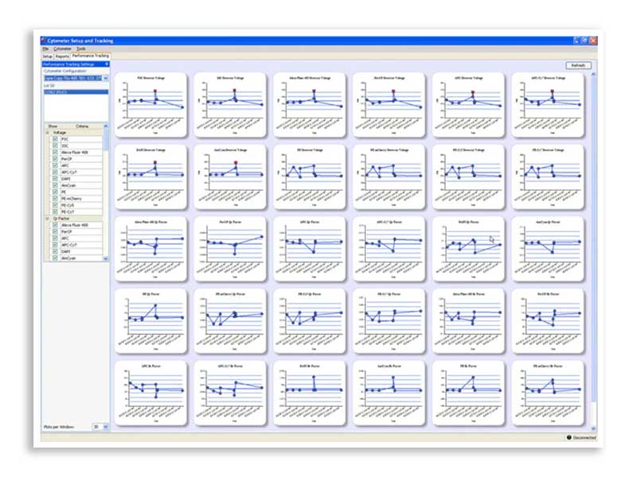The image size is (637, 477).
Task: Open the File menu
Action: click(45, 48)
